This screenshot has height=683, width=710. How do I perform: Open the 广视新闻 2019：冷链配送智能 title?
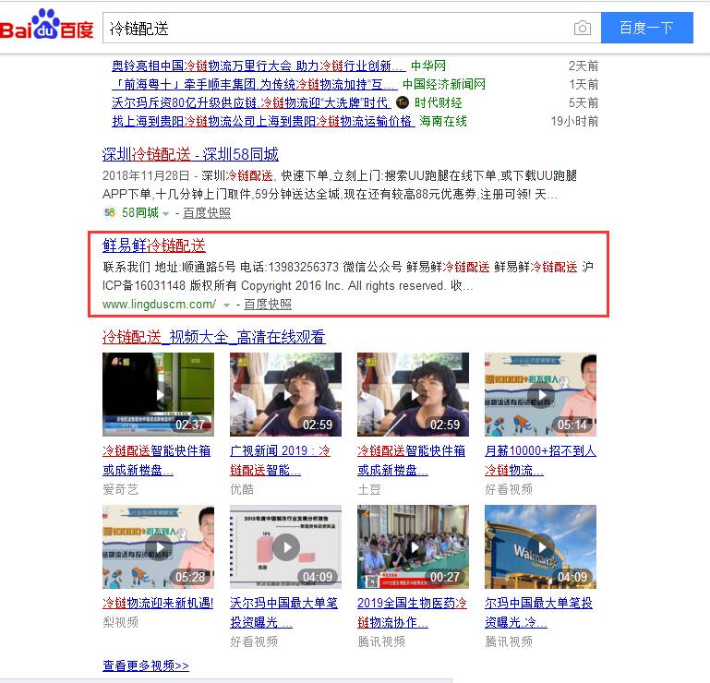click(x=281, y=461)
